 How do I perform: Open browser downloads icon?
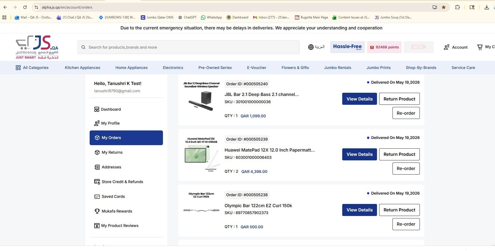click(487, 7)
